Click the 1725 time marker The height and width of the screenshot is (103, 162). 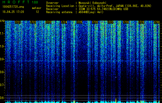pyautogui.click(x=79, y=22)
